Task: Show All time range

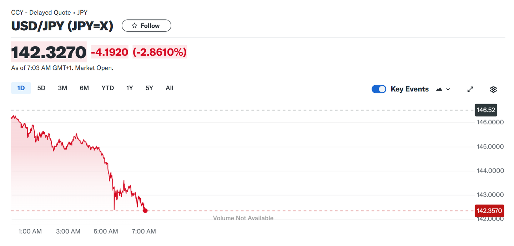Action: click(170, 88)
